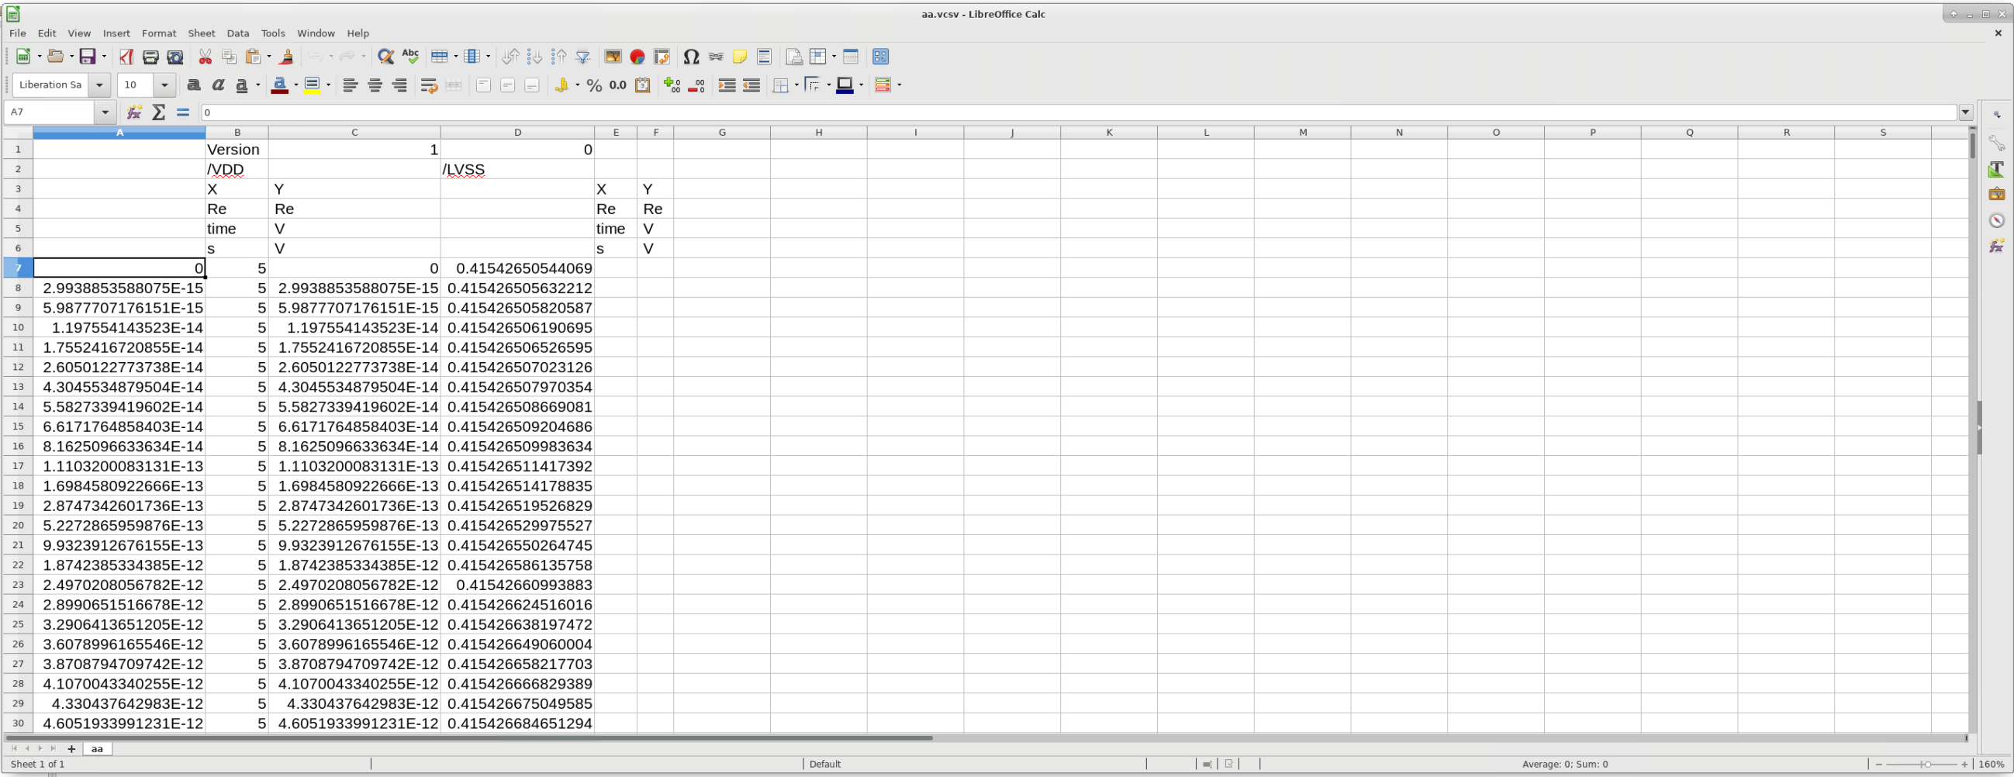The height and width of the screenshot is (777, 2014).
Task: Open the Paste options dropdown arrow
Action: pos(268,57)
